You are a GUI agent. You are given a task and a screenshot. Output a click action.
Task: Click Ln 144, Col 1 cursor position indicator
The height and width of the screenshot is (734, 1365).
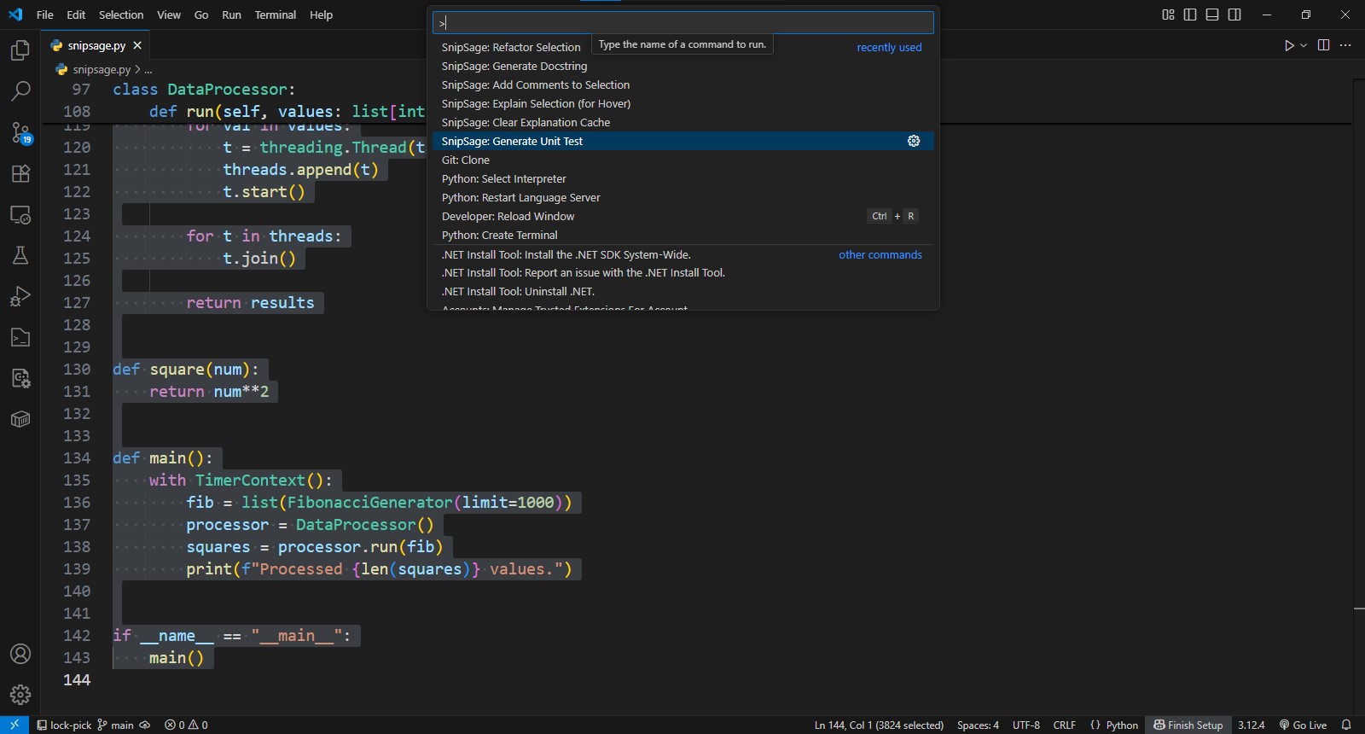point(879,725)
